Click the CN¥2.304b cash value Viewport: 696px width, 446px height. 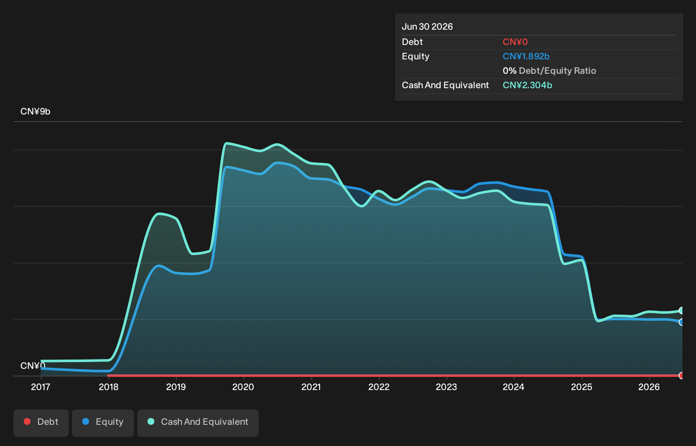pyautogui.click(x=527, y=85)
